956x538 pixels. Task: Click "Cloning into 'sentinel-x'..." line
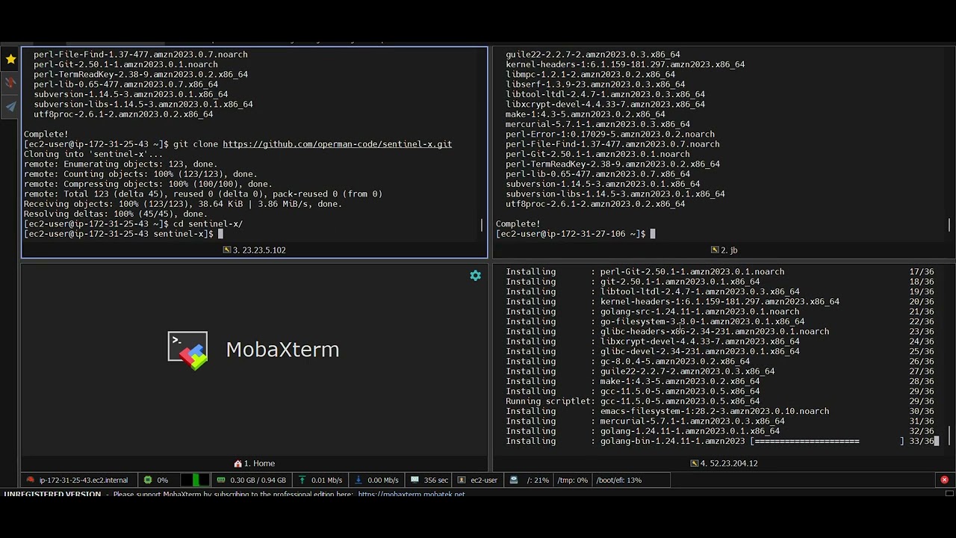click(93, 154)
